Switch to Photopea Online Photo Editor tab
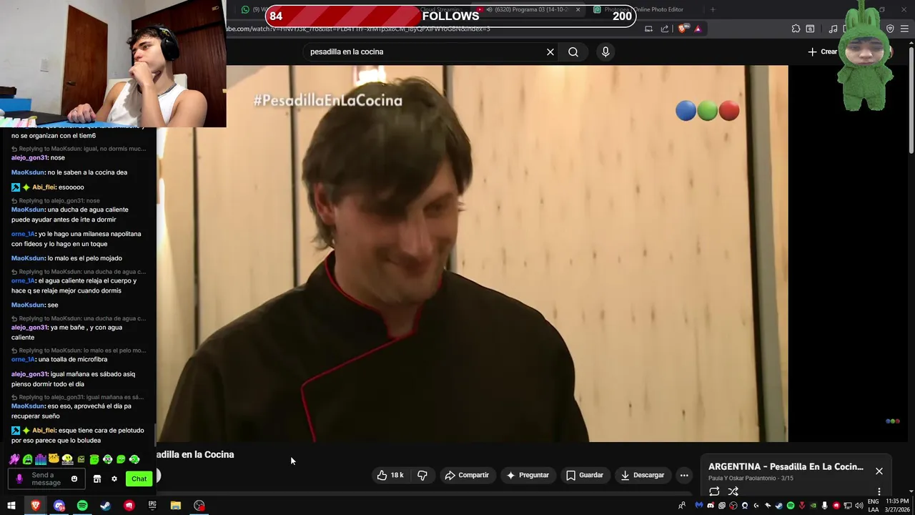The width and height of the screenshot is (915, 515). [x=643, y=9]
